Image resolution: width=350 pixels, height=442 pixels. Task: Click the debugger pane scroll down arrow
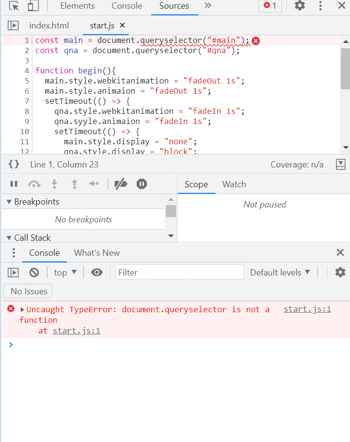click(171, 236)
